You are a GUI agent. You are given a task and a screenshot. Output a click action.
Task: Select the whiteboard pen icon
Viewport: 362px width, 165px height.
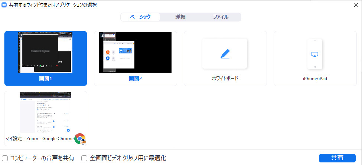tap(225, 53)
